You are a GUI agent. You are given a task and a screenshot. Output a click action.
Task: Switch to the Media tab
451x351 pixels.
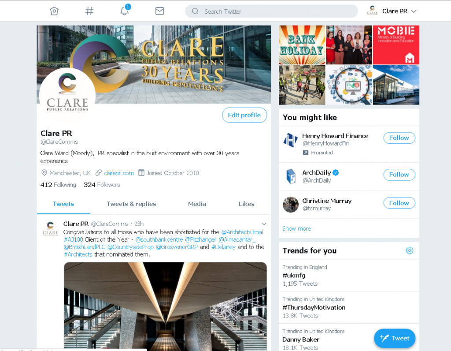tap(197, 204)
